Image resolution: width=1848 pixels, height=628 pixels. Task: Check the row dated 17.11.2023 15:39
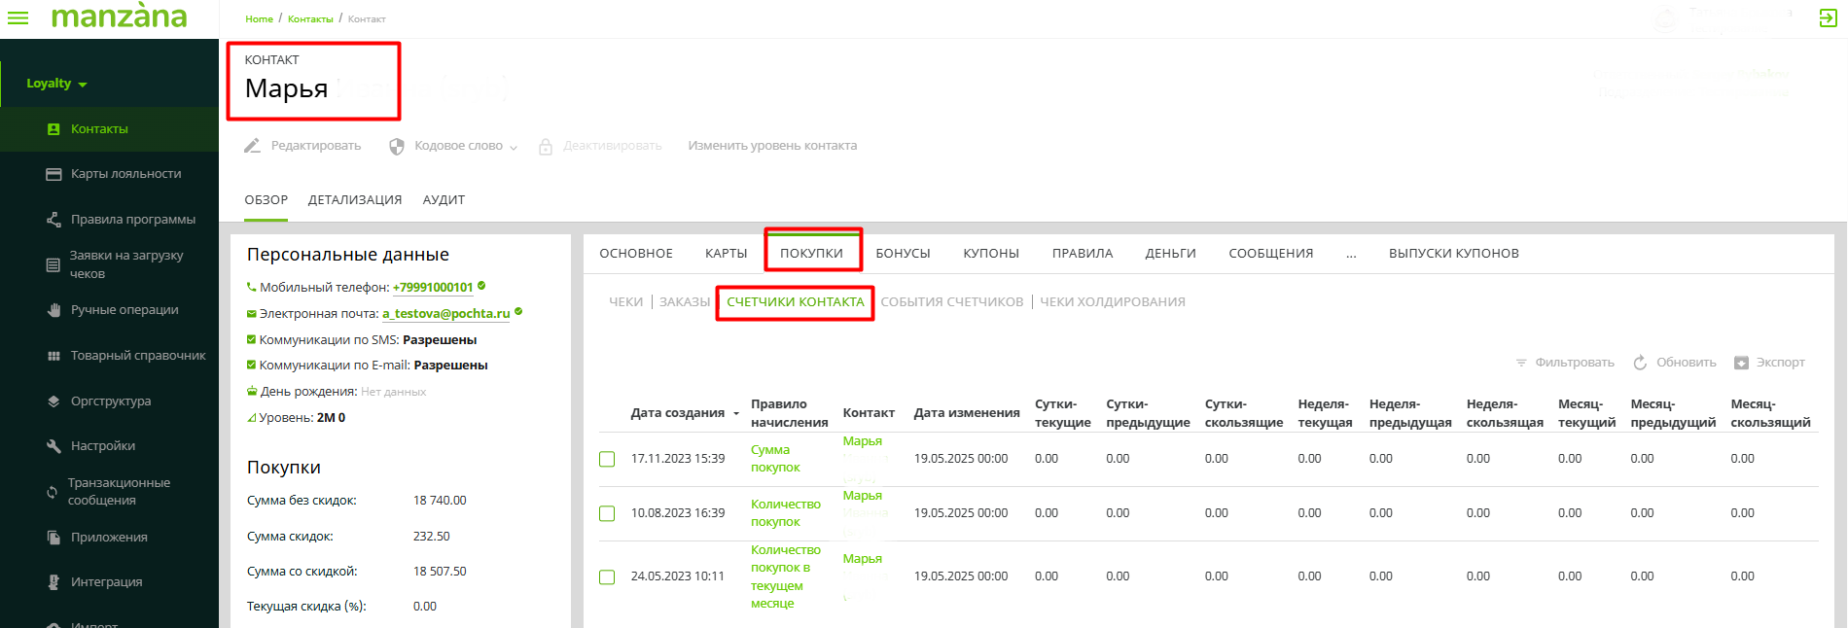[607, 459]
